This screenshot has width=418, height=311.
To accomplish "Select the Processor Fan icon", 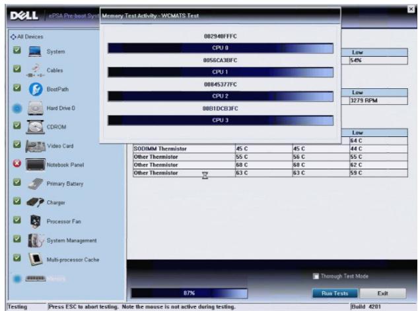I will [x=35, y=221].
